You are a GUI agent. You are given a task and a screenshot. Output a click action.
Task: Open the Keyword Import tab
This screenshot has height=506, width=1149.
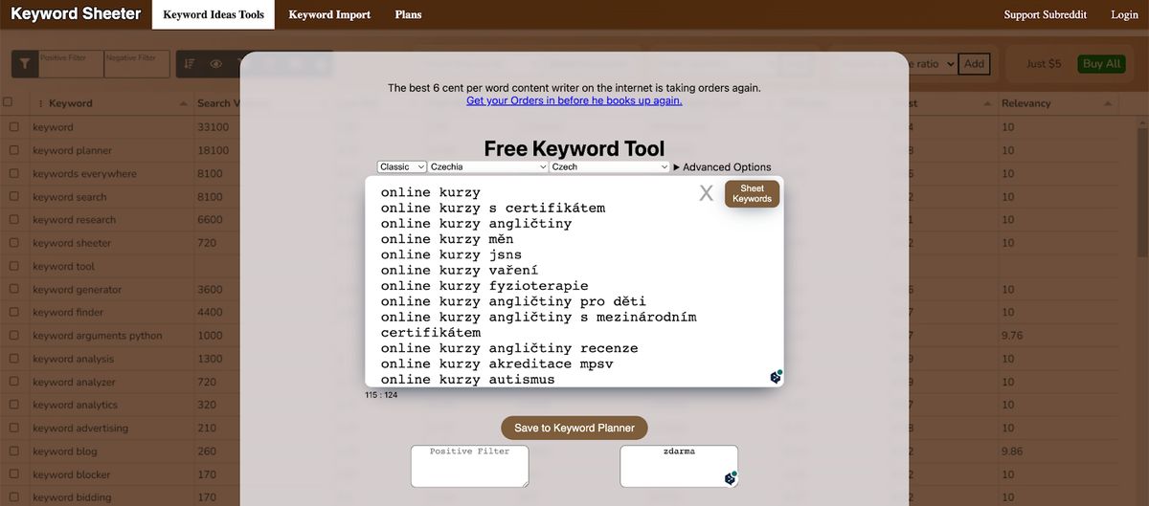coord(329,14)
